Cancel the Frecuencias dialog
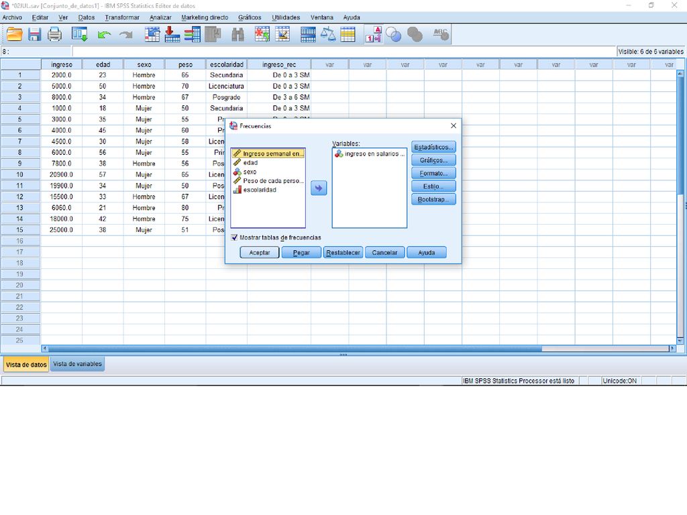687x515 pixels. coord(384,252)
